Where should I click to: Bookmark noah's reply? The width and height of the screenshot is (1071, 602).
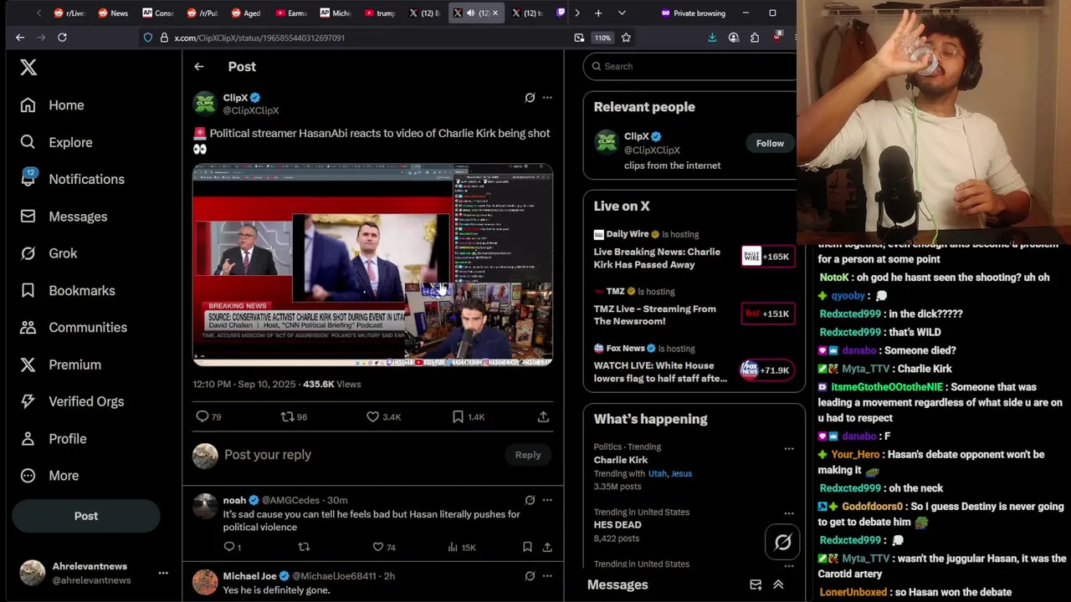(x=527, y=547)
